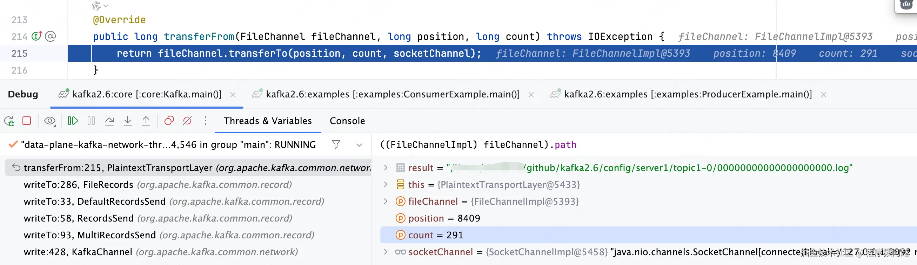The height and width of the screenshot is (265, 917).
Task: Stop the running debug process
Action: coord(27,121)
